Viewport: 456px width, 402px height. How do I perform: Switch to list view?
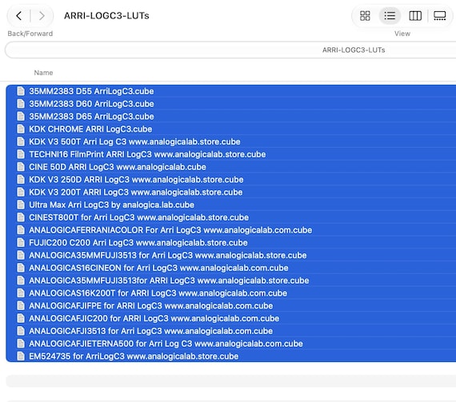coord(390,16)
